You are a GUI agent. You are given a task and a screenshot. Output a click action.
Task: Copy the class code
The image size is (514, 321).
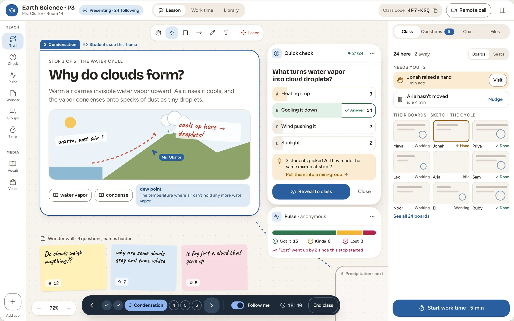pyautogui.click(x=435, y=10)
